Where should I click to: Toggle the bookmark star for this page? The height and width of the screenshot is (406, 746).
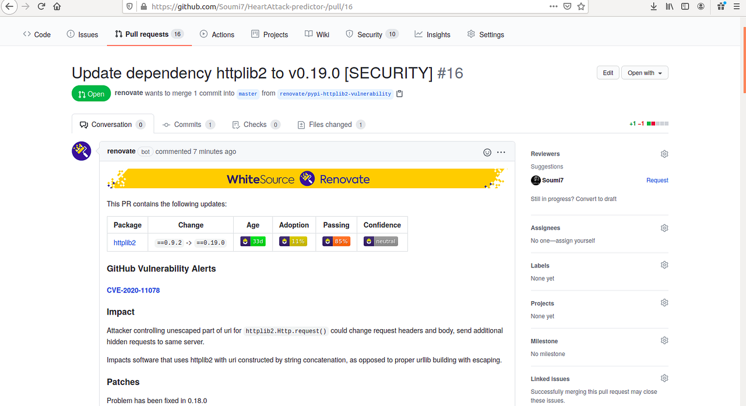[580, 6]
